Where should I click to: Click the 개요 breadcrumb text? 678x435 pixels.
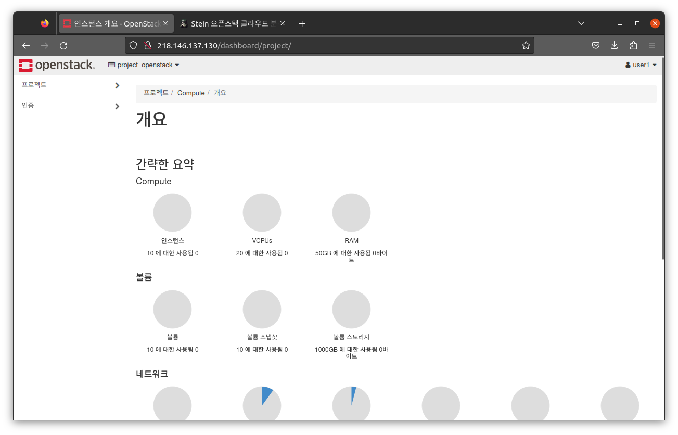click(x=220, y=93)
